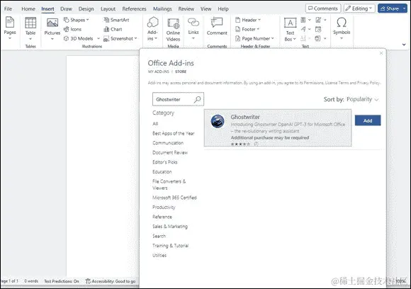Open the Shapes gallery
Screen dimensions: 411x289
click(x=77, y=20)
